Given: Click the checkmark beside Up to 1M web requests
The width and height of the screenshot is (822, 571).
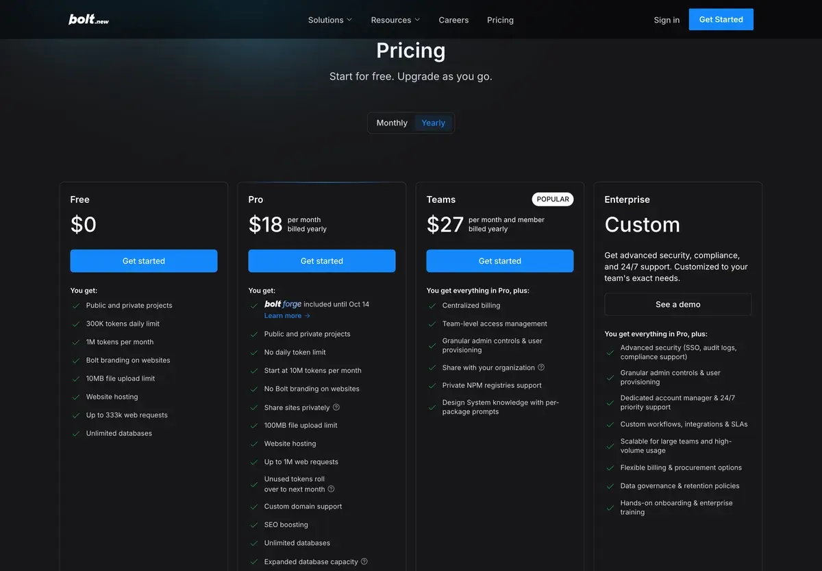Looking at the screenshot, I should (x=254, y=462).
